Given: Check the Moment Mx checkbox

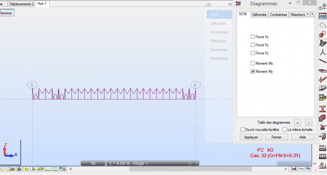Looking at the screenshot, I should point(253,63).
